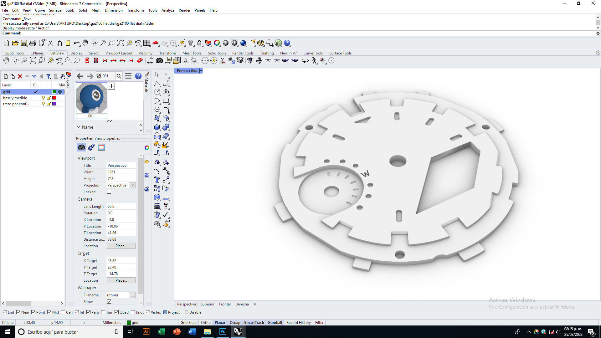The width and height of the screenshot is (601, 338).
Task: Open the Perspectiva viewport title dropdown arrow
Action: coord(201,71)
